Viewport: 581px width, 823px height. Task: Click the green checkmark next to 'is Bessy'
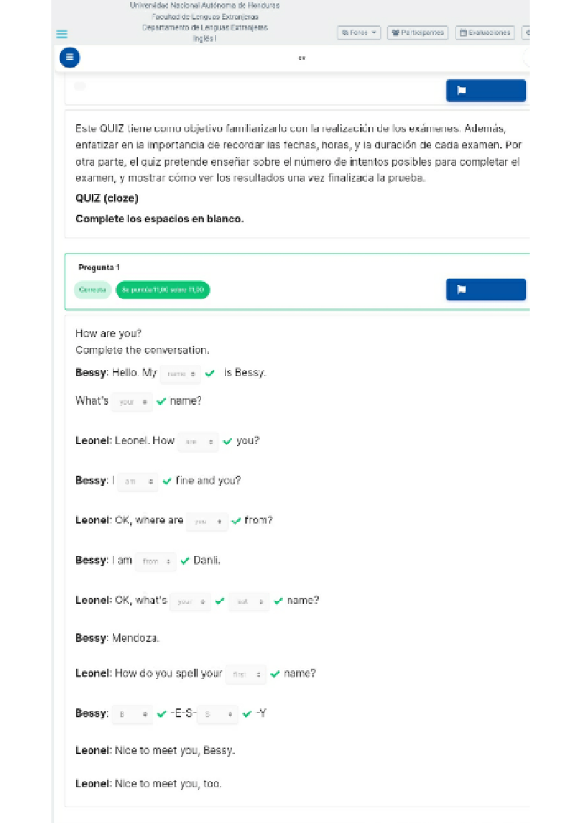tap(210, 373)
